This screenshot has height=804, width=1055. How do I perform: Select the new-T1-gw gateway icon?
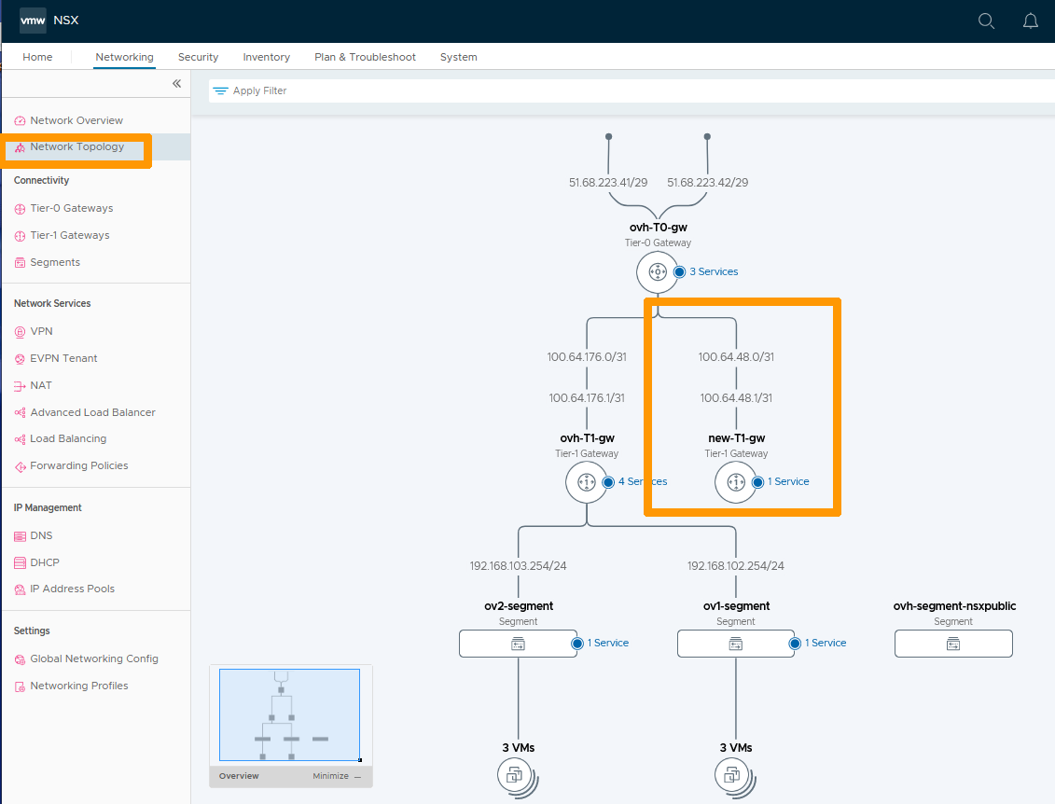(x=736, y=482)
